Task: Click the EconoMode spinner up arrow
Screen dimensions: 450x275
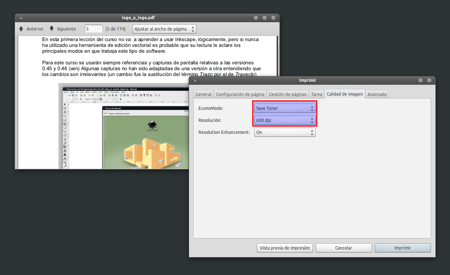Action: 312,106
